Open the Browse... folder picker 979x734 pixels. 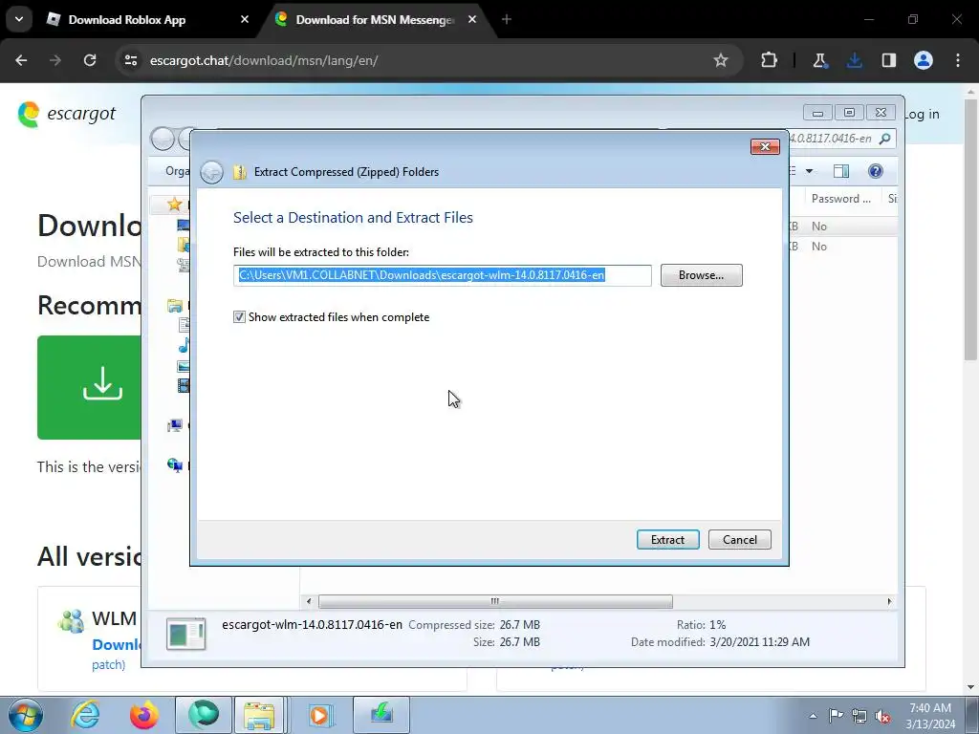pos(701,275)
